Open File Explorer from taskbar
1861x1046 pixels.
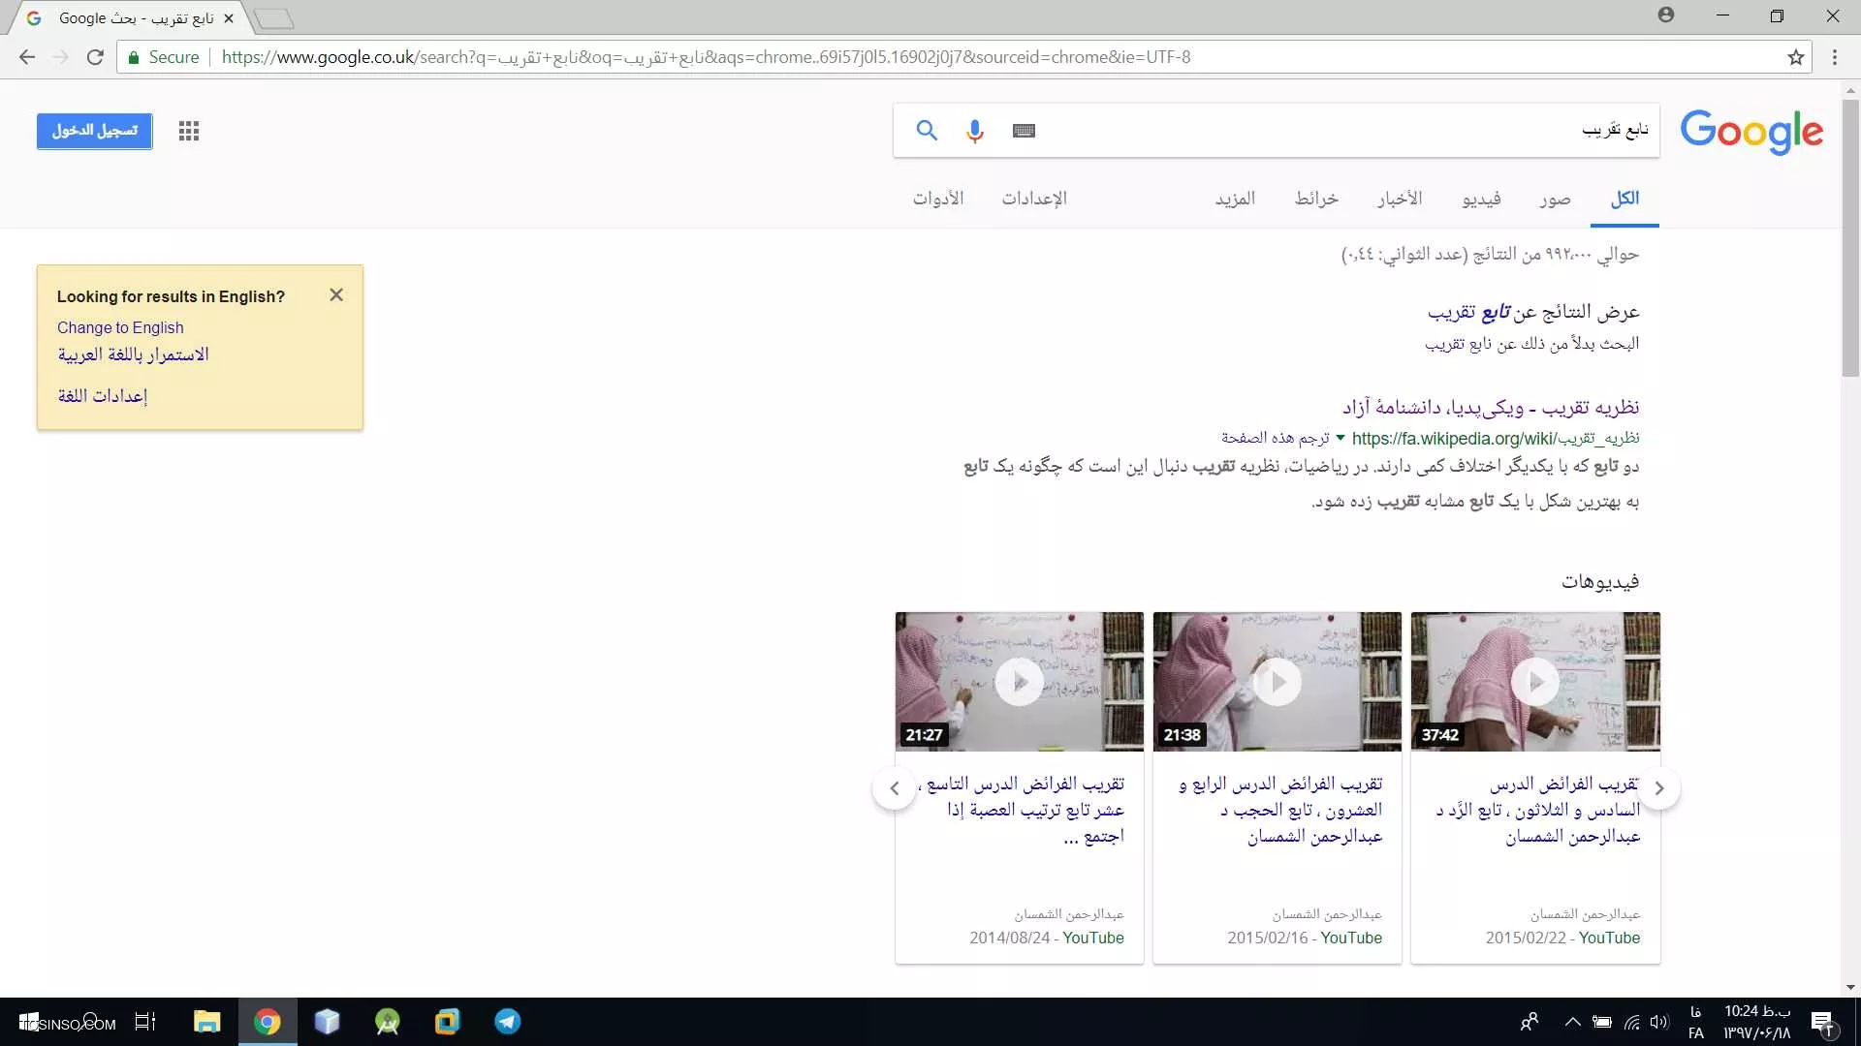[x=206, y=1022]
